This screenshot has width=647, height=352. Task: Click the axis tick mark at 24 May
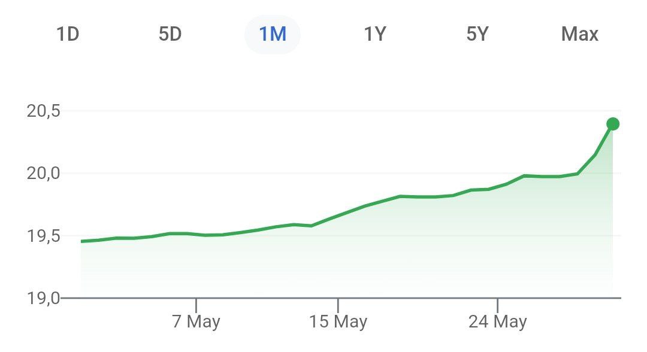[x=497, y=302]
